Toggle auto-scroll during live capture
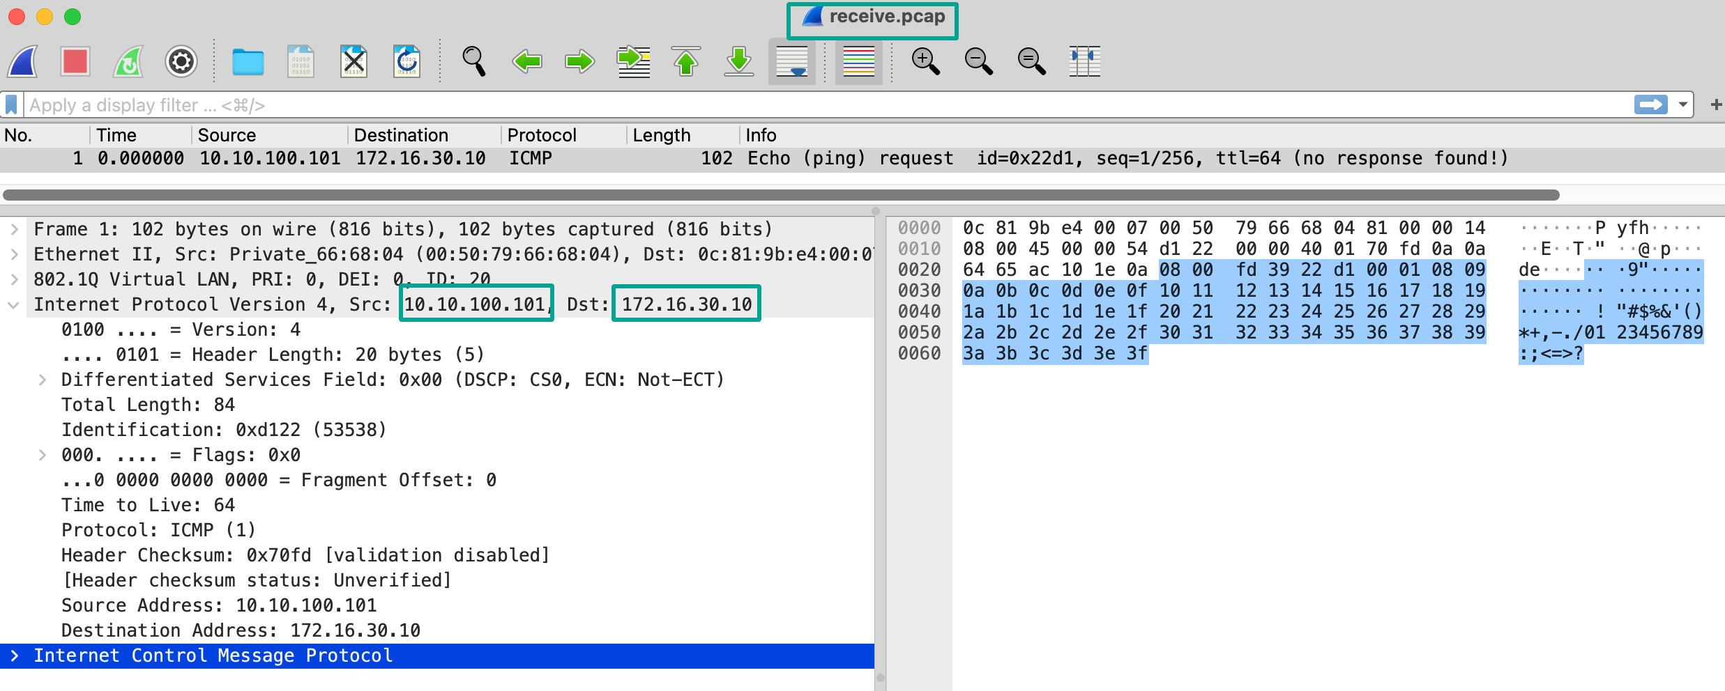The height and width of the screenshot is (691, 1725). point(791,62)
